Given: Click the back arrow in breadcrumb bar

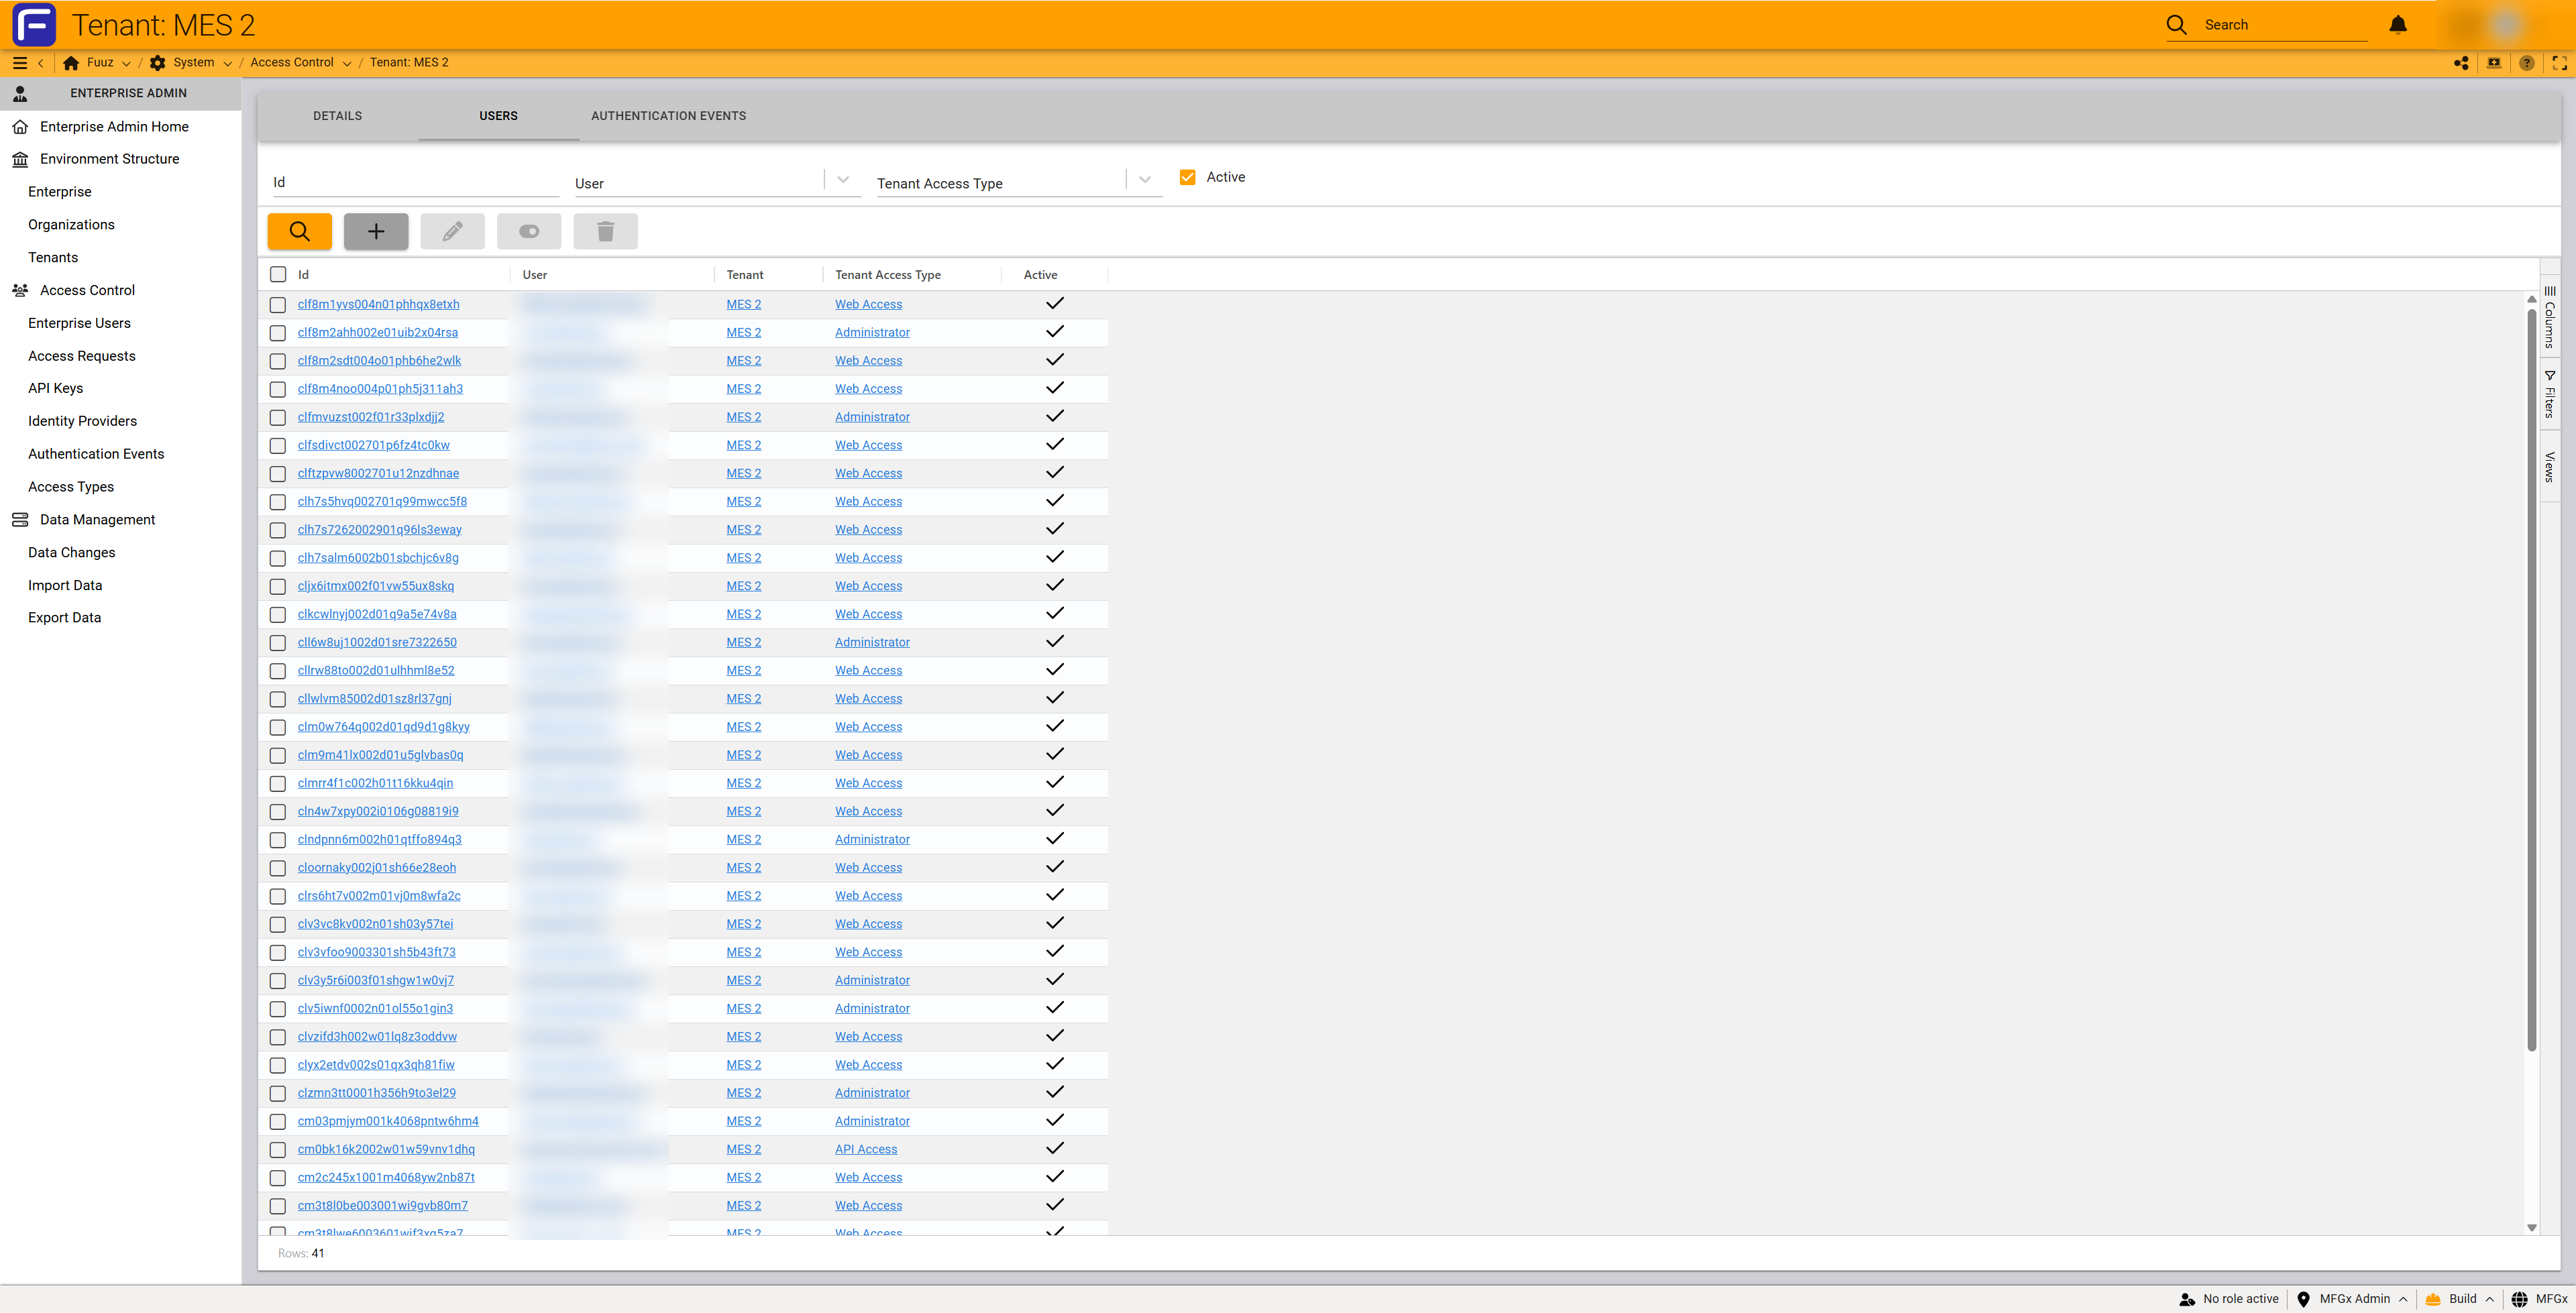Looking at the screenshot, I should (x=41, y=63).
